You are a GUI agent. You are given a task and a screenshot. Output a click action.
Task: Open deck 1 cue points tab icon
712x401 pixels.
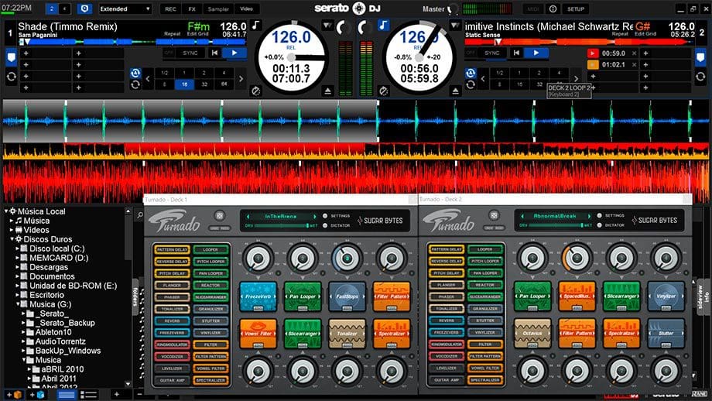coord(12,58)
